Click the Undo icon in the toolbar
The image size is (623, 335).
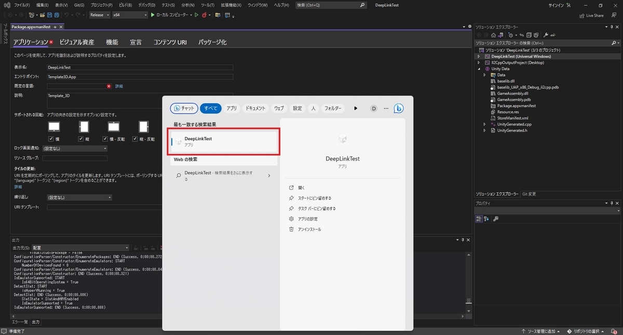[x=66, y=15]
